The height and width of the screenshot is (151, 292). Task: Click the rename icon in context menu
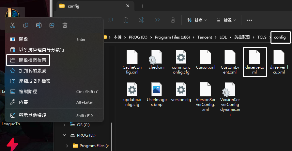coord(39,25)
